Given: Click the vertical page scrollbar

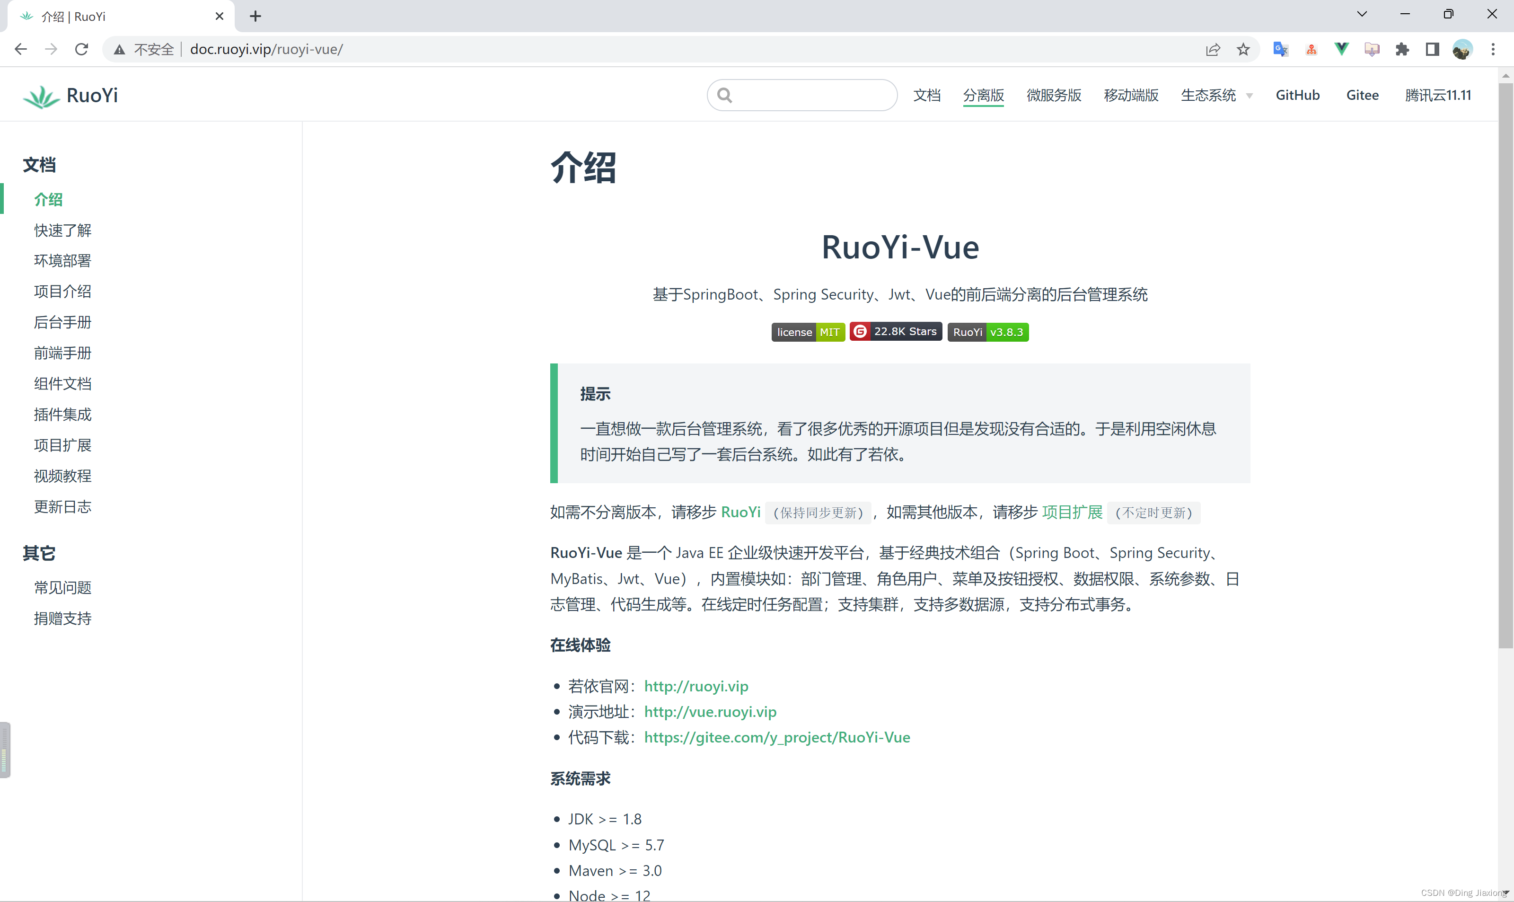Looking at the screenshot, I should tap(1505, 365).
